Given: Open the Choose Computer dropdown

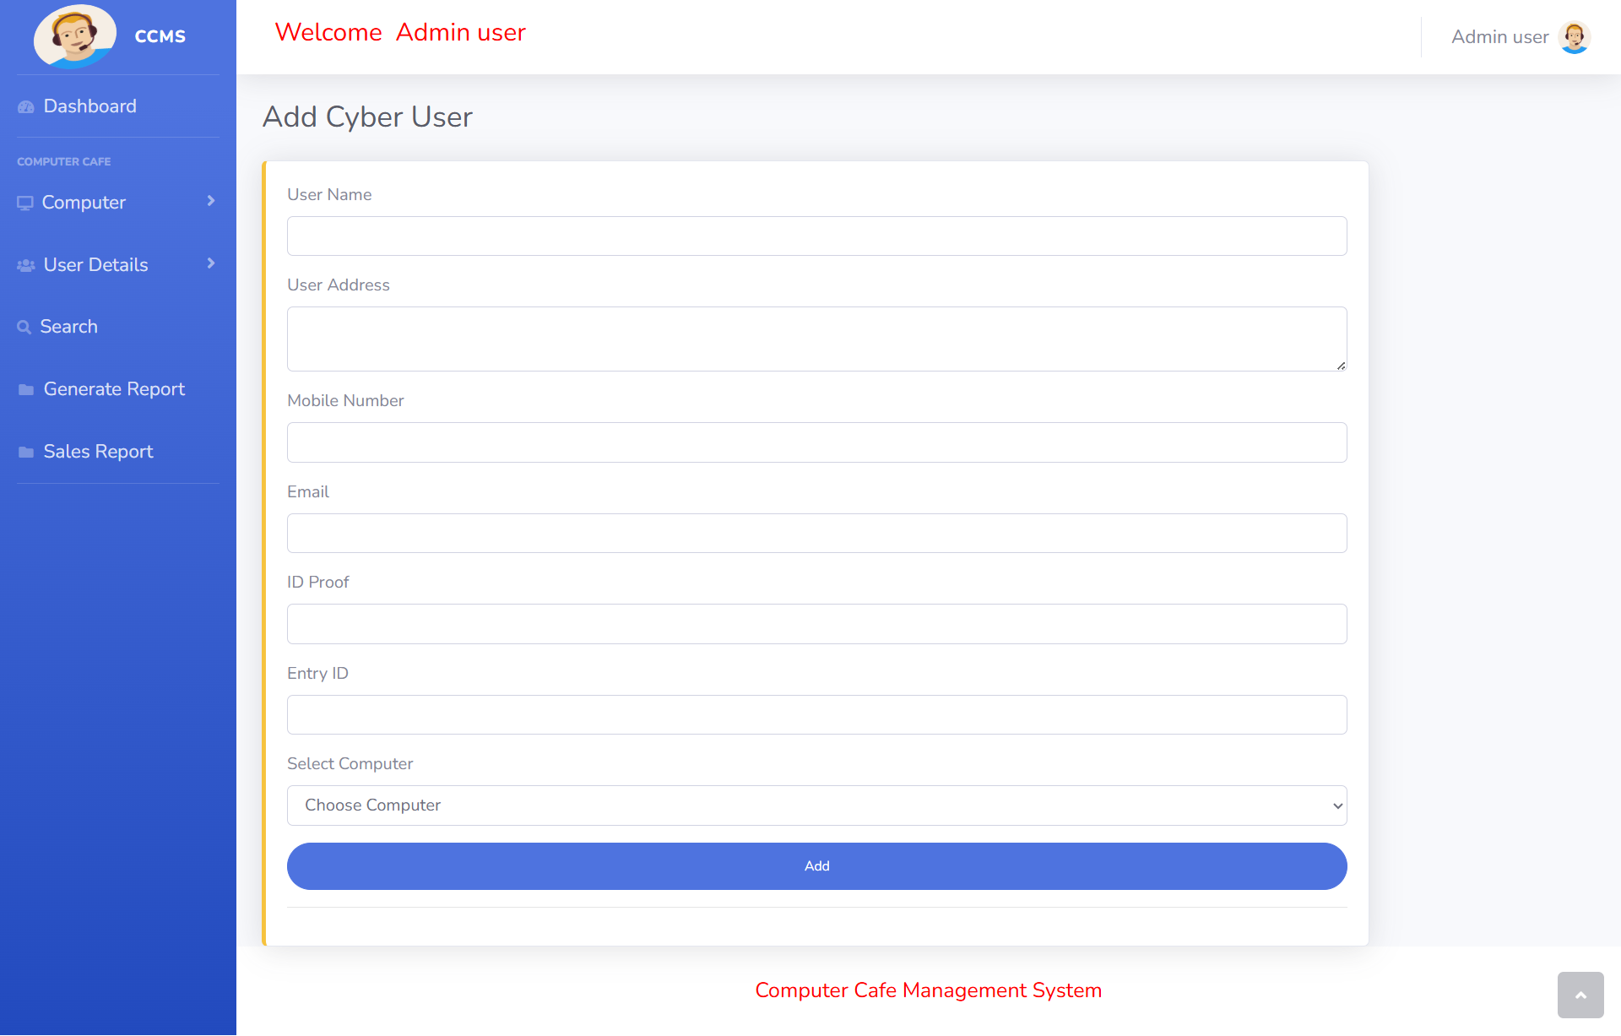Looking at the screenshot, I should tap(817, 805).
